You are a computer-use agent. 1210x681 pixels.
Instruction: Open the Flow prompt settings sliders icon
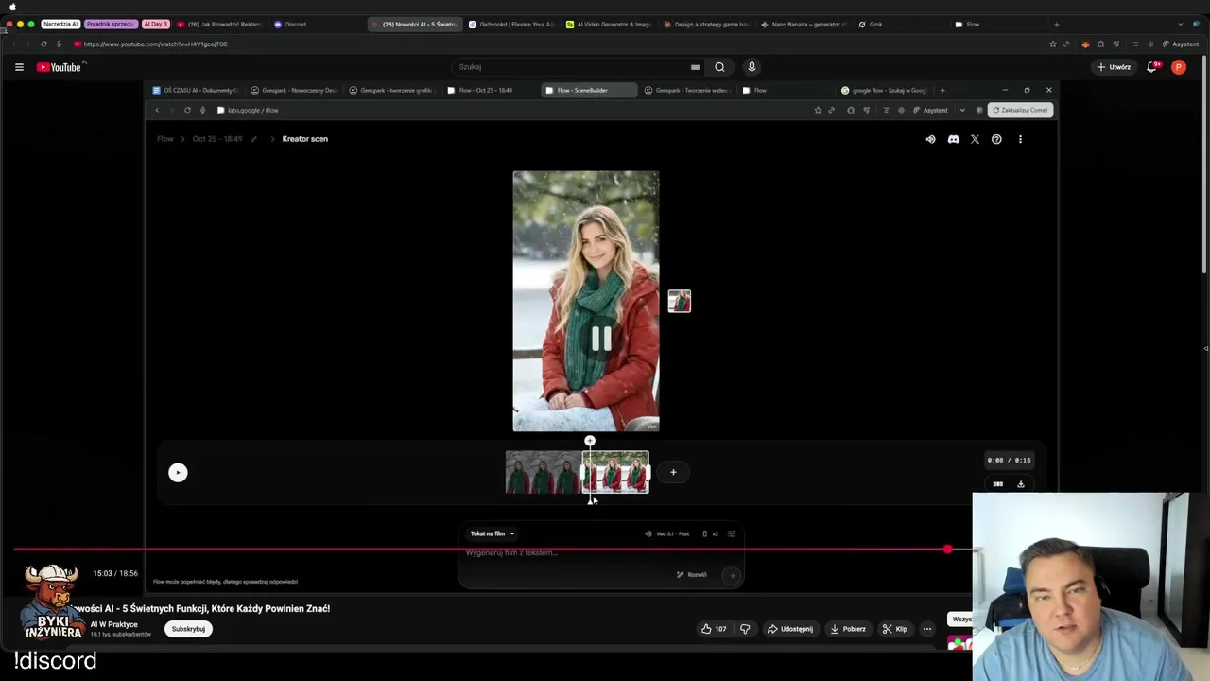[732, 533]
